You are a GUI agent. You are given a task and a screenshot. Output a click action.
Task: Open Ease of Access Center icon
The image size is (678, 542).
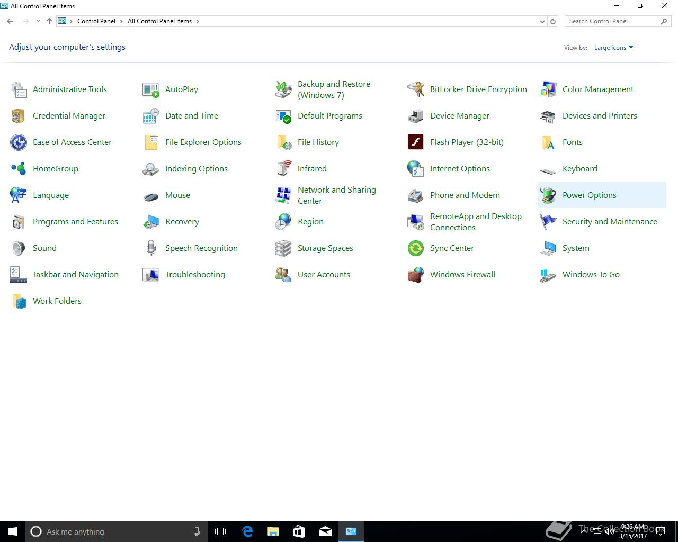[19, 142]
